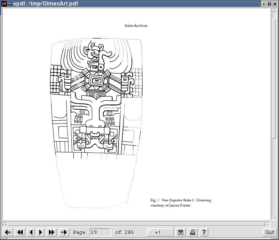Jump back ten pages with double-left arrow
The width and height of the screenshot is (279, 240).
(x=20, y=232)
